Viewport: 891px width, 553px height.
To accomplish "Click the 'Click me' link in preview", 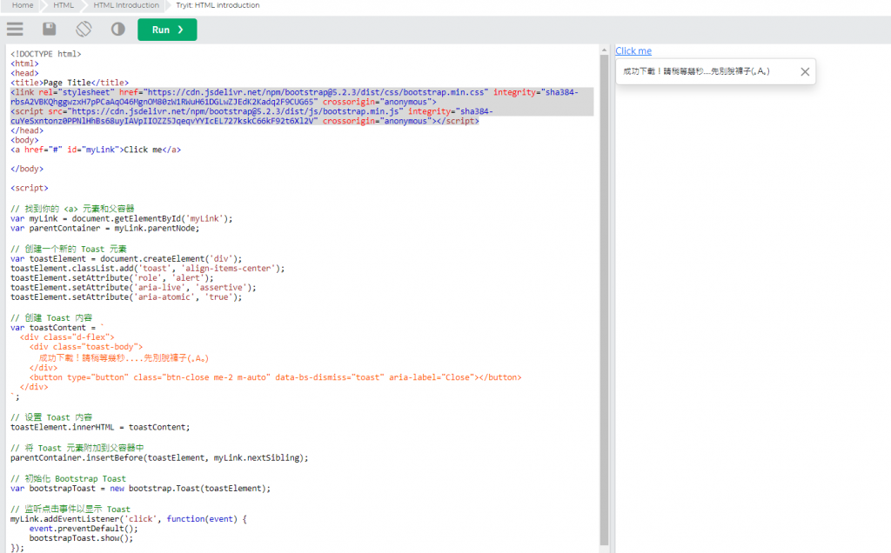I will click(633, 50).
